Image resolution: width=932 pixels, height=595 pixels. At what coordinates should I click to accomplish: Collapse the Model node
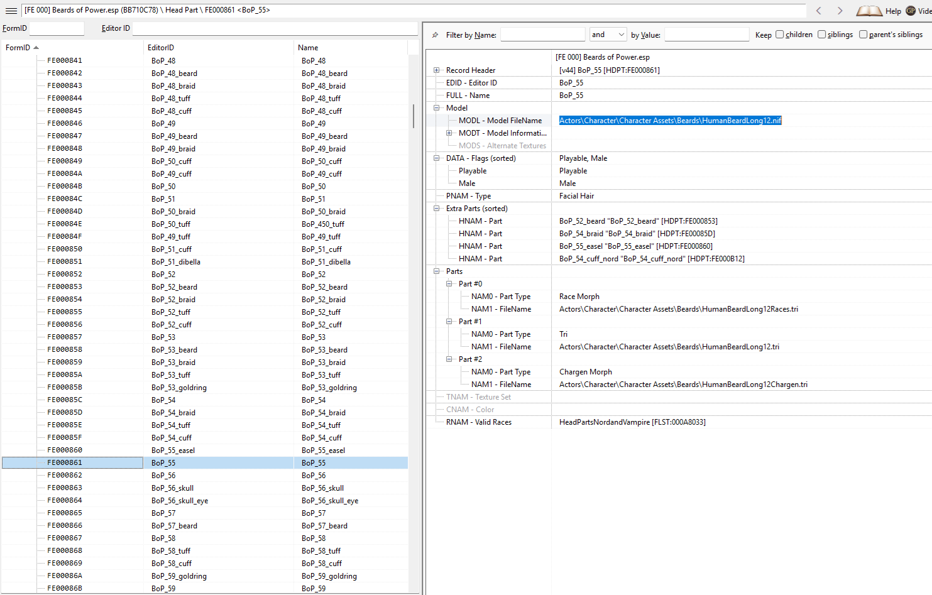click(x=437, y=108)
